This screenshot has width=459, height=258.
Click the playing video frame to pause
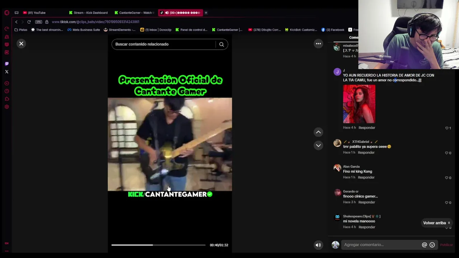[x=170, y=144]
